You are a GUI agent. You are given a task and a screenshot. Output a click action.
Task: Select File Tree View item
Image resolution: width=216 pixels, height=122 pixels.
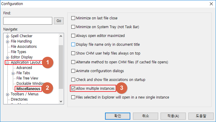[x=27, y=78]
